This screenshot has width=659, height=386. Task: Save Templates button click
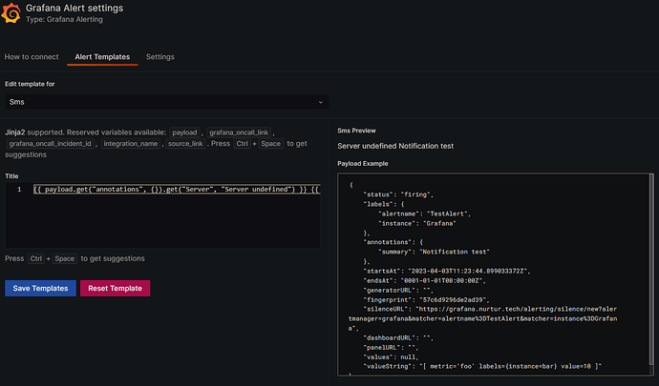pyautogui.click(x=40, y=288)
